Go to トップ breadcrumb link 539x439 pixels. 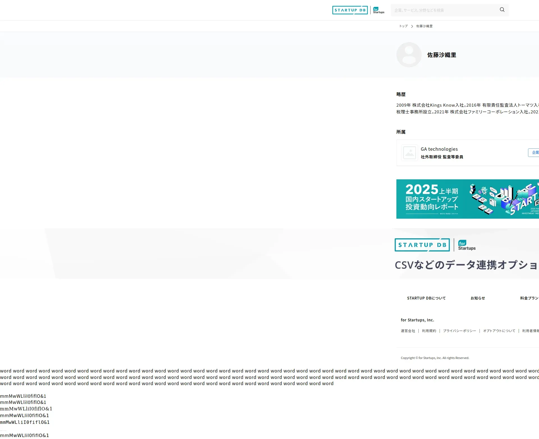(403, 26)
